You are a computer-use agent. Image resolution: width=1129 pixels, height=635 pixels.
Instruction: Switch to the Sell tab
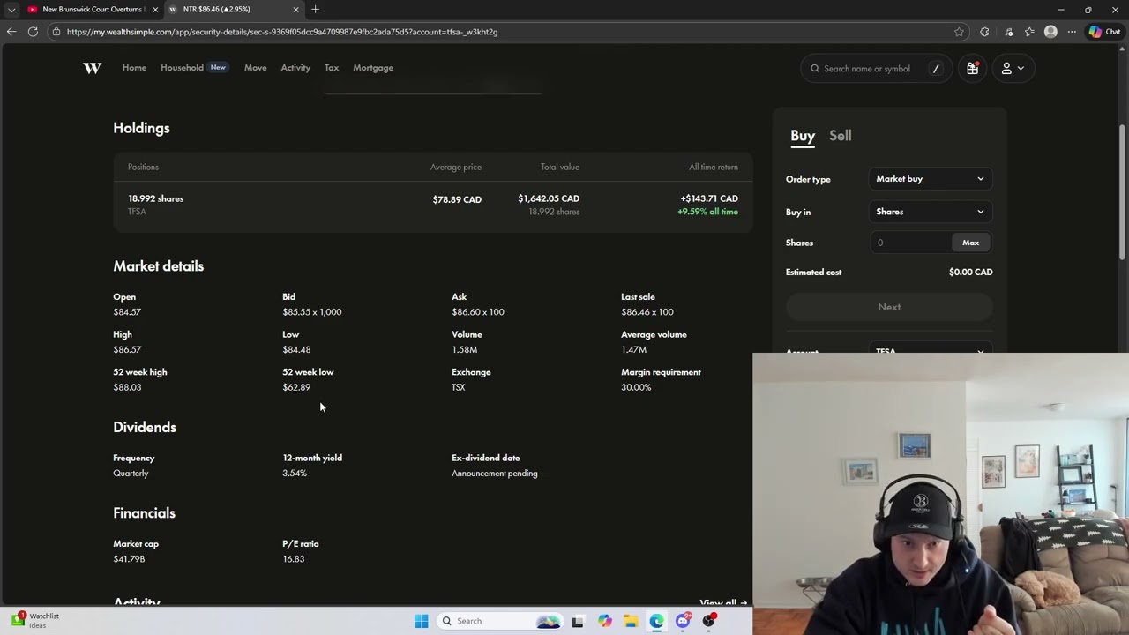pos(841,136)
